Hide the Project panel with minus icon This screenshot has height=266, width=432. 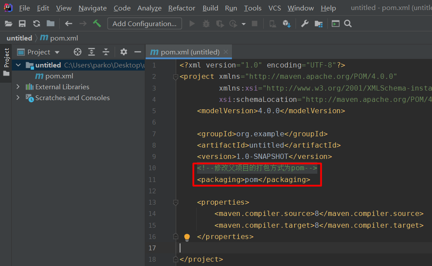click(137, 52)
